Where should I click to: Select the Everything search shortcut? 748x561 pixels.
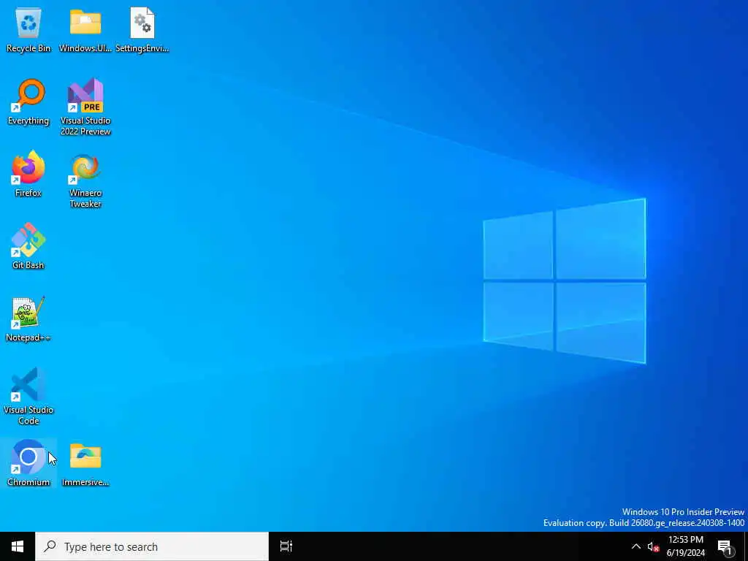[28, 102]
